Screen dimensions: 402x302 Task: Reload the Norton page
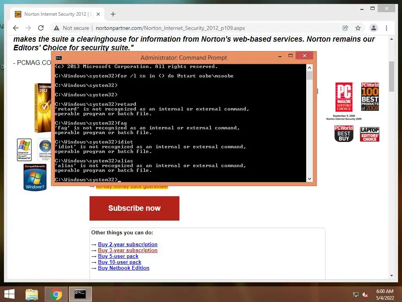coord(41,28)
